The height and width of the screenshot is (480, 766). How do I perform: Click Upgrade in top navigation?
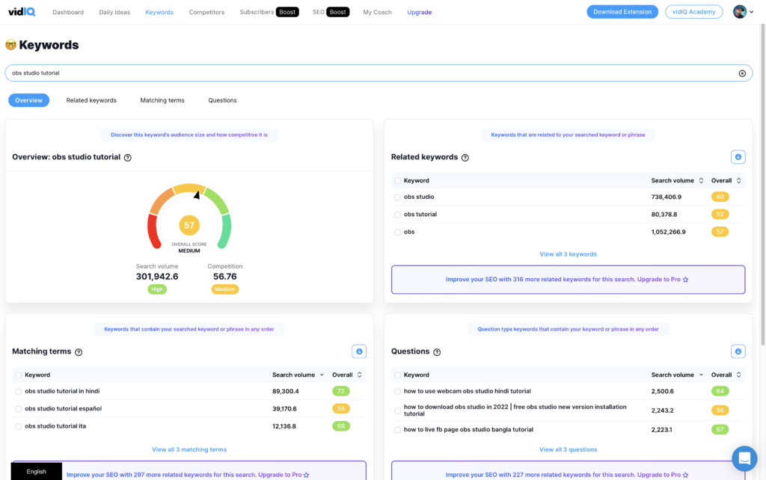tap(419, 12)
